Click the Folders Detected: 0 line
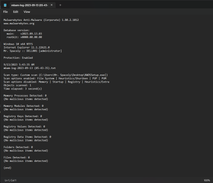The width and height of the screenshot is (213, 183). (x=18, y=147)
